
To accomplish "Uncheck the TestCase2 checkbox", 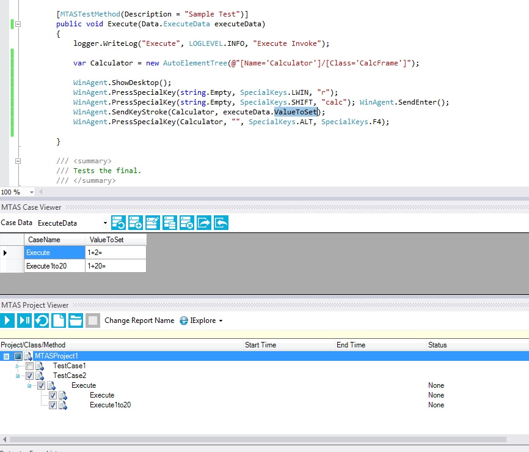I will coord(30,376).
